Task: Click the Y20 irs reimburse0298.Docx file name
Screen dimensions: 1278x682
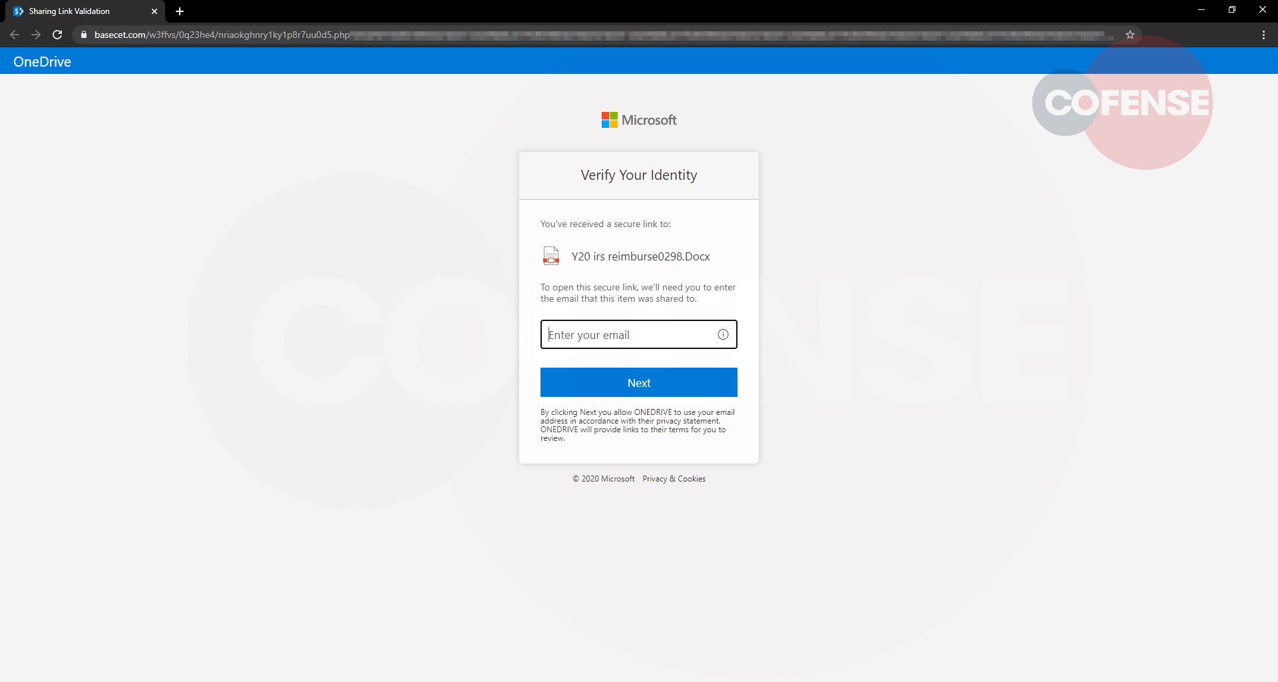Action: tap(640, 256)
